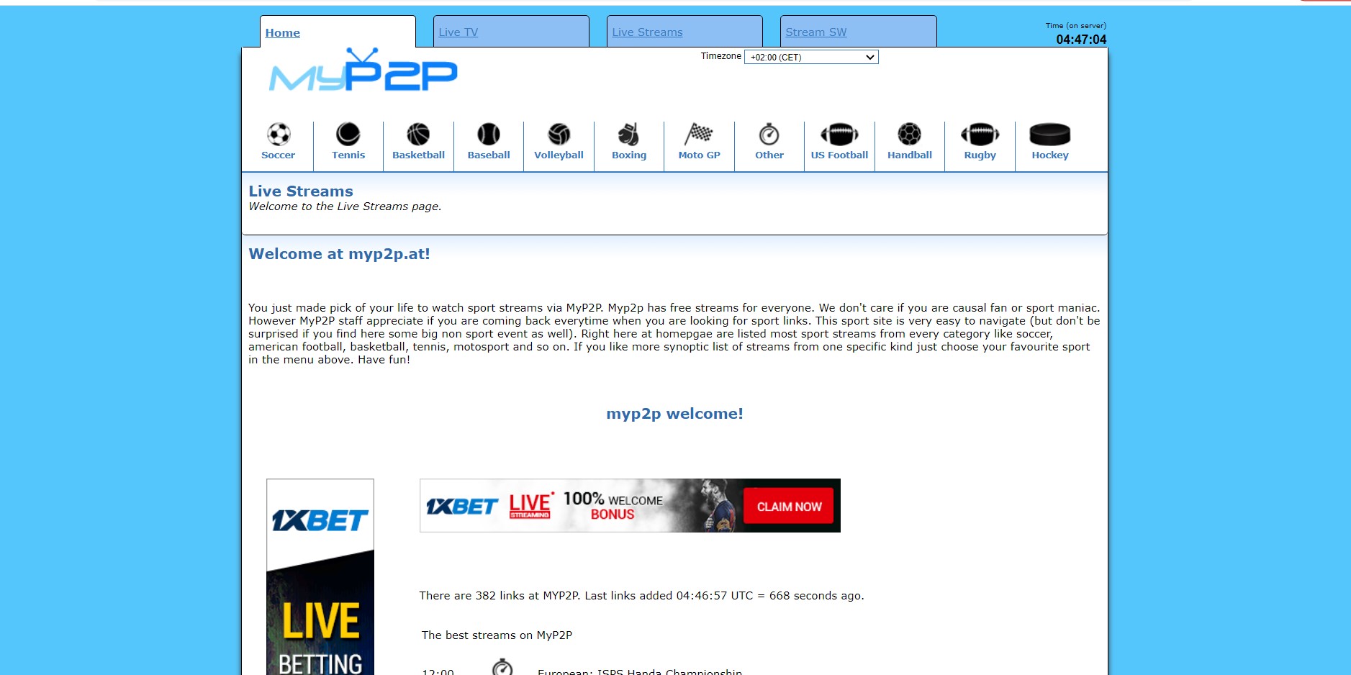This screenshot has width=1351, height=675.
Task: Choose the Baseball icon
Action: point(489,135)
